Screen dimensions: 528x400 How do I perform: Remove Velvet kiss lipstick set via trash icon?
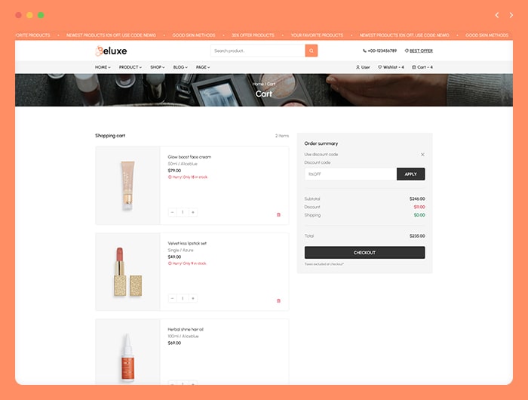[x=278, y=300]
